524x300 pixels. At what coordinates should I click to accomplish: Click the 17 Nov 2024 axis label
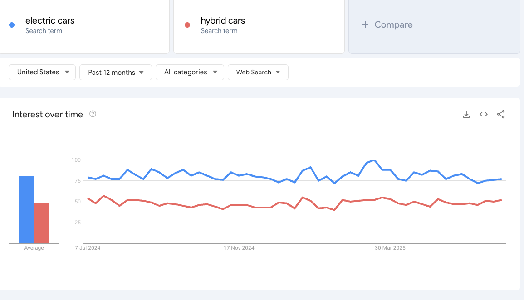239,248
